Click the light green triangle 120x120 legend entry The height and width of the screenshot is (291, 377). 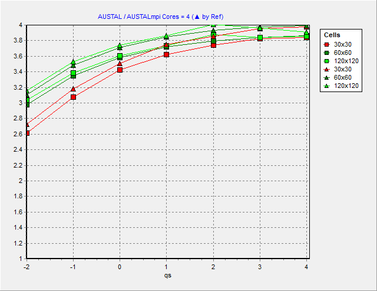tap(342, 86)
